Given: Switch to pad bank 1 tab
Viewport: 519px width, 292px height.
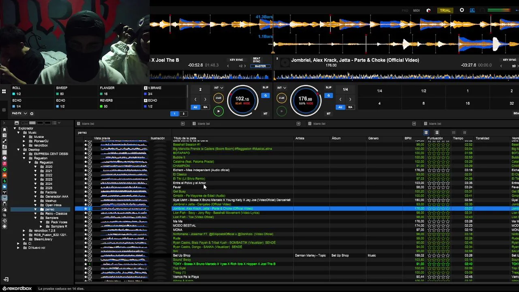Looking at the screenshot, I should (174, 114).
